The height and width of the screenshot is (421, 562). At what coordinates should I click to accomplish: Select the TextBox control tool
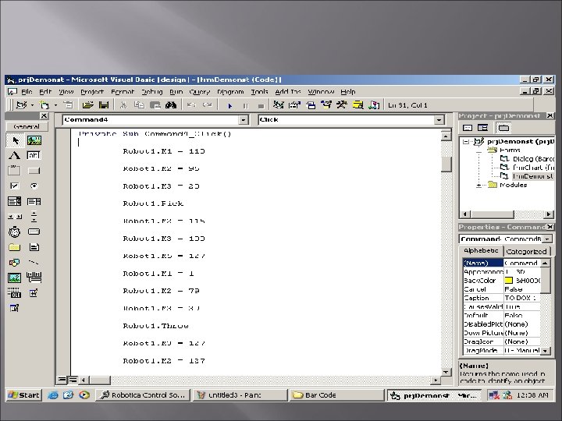coord(34,155)
